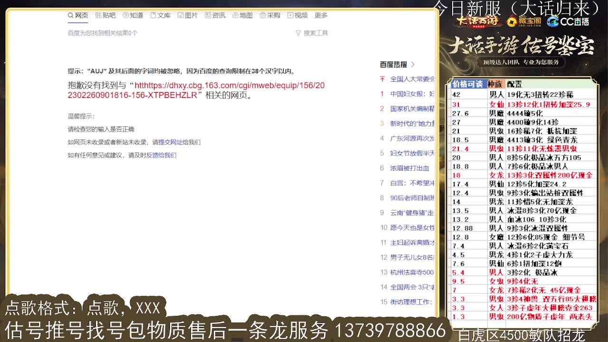Viewport: 608px width, 342px height.
Task: Select the 种族 column header
Action: pyautogui.click(x=495, y=84)
